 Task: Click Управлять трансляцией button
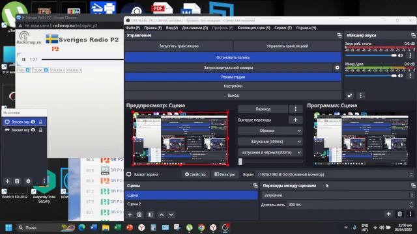click(287, 46)
